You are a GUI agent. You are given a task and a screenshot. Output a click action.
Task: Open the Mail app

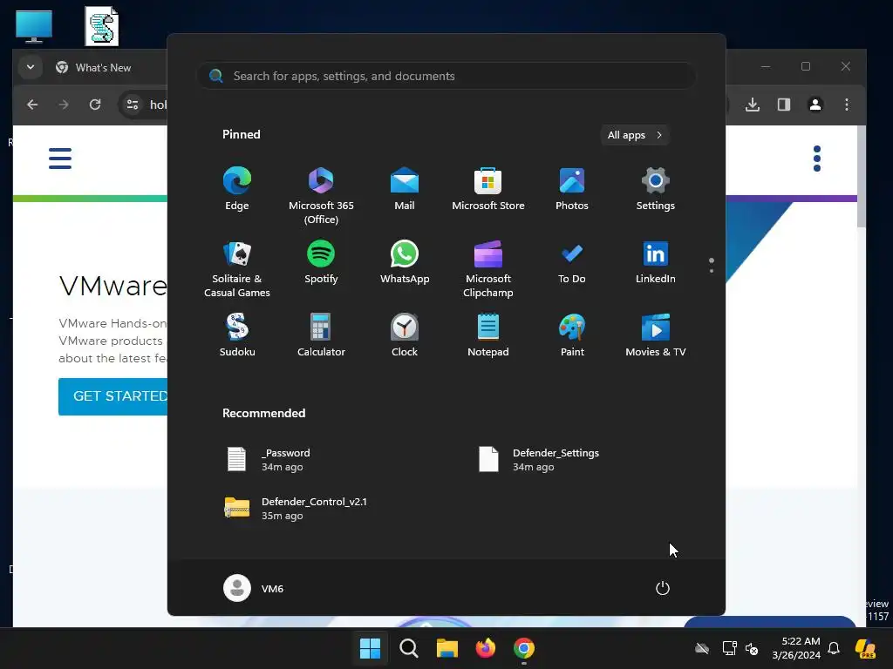click(405, 189)
